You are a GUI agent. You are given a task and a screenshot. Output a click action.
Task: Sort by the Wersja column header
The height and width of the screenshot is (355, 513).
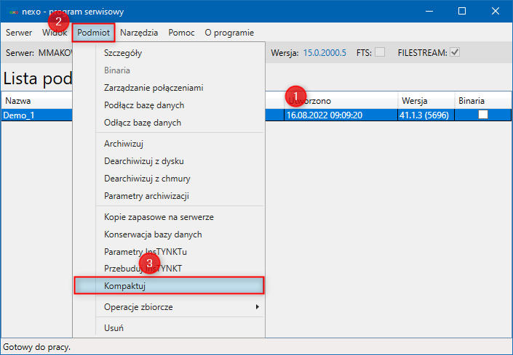tap(426, 101)
